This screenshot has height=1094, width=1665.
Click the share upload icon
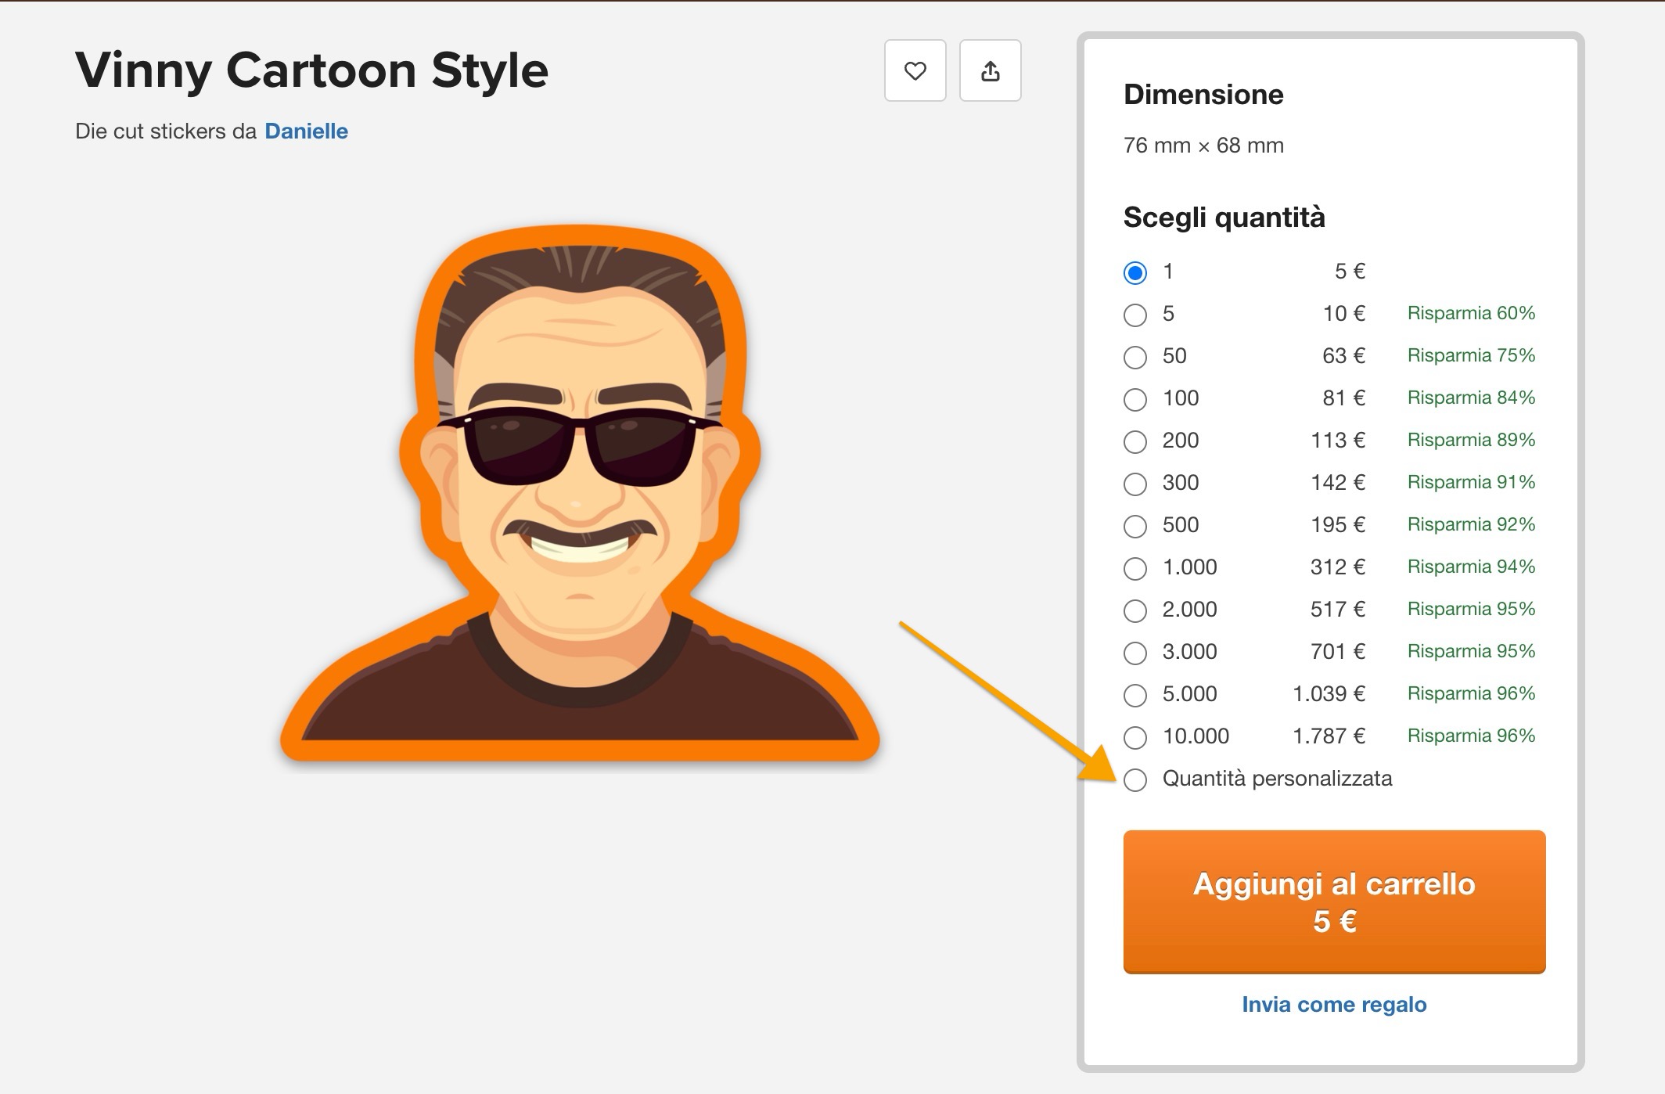[990, 71]
